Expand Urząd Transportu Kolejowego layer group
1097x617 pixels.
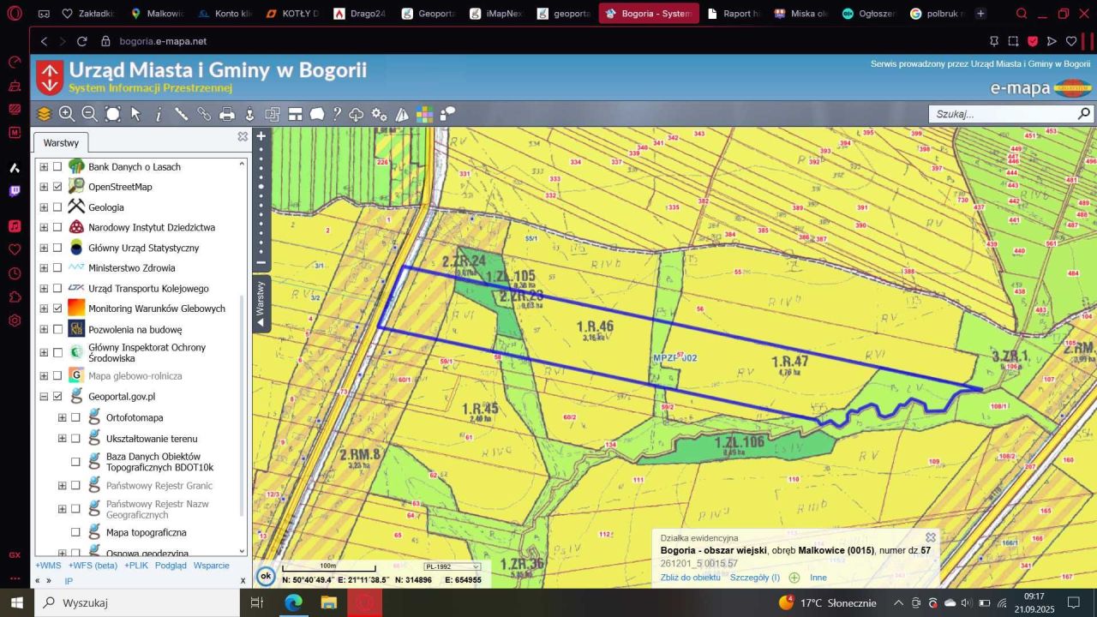(44, 289)
